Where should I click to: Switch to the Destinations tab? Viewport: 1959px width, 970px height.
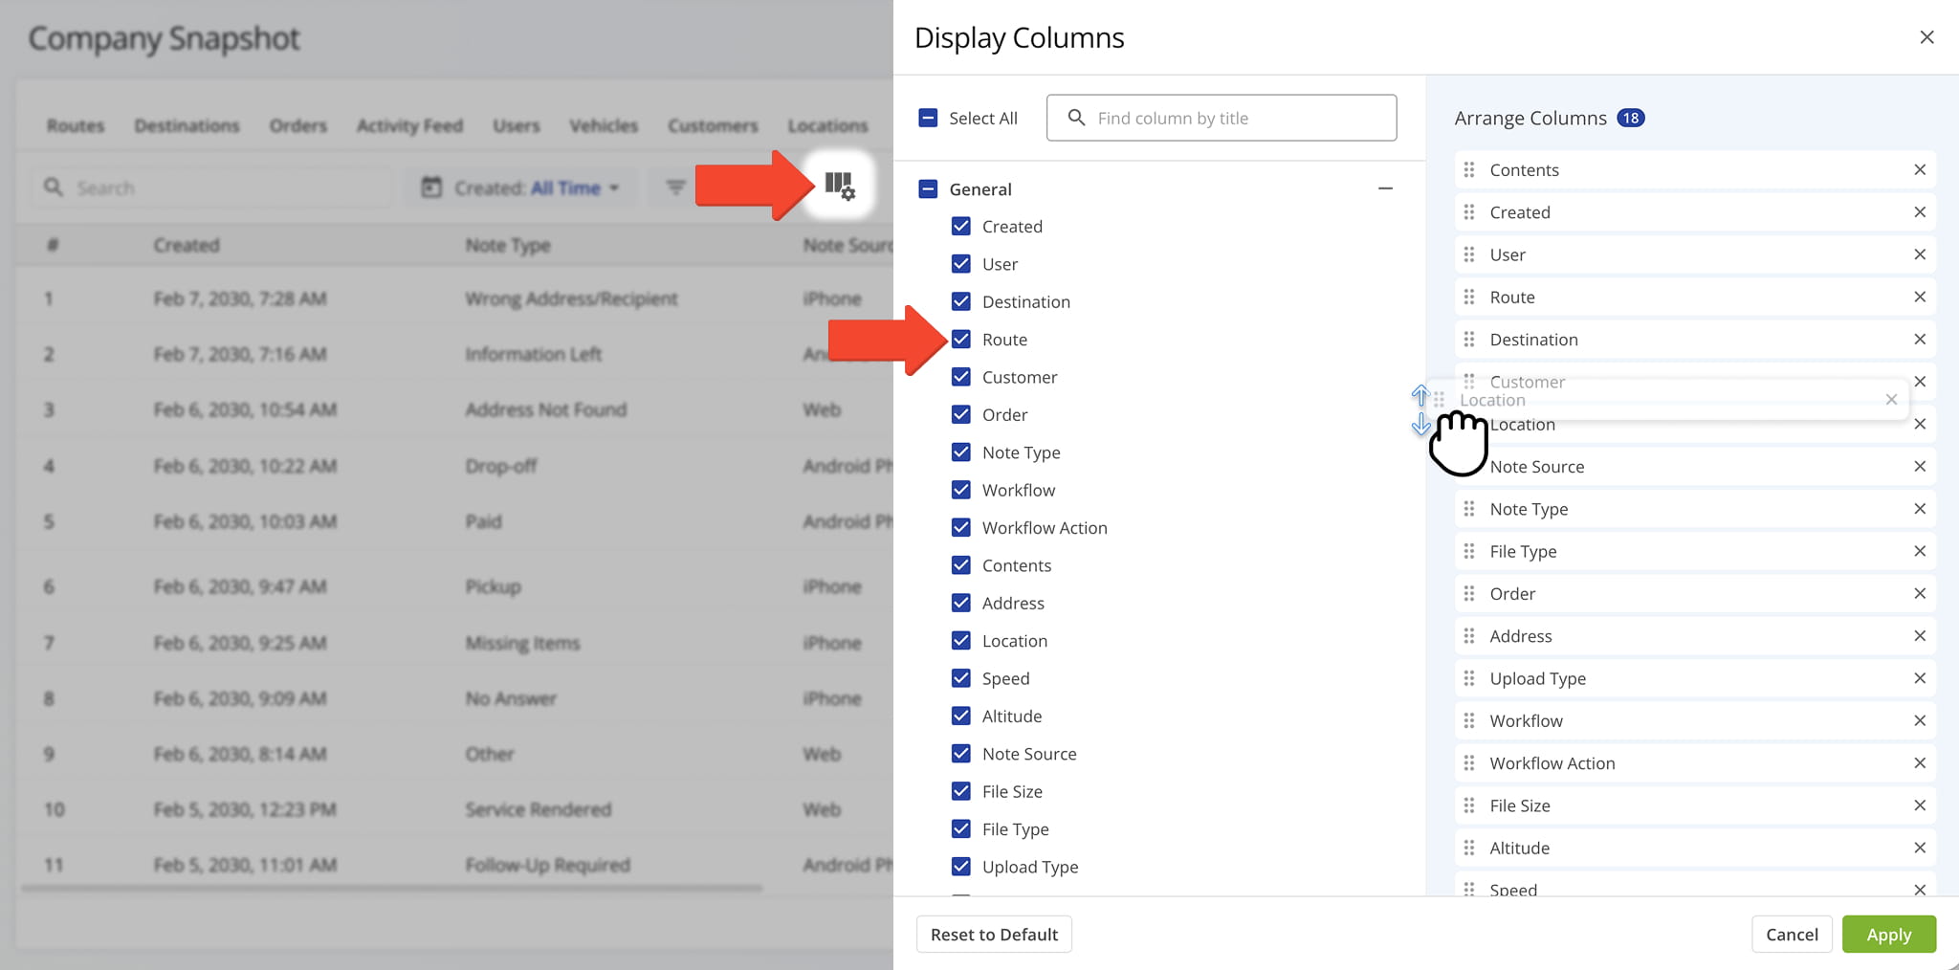coord(187,125)
